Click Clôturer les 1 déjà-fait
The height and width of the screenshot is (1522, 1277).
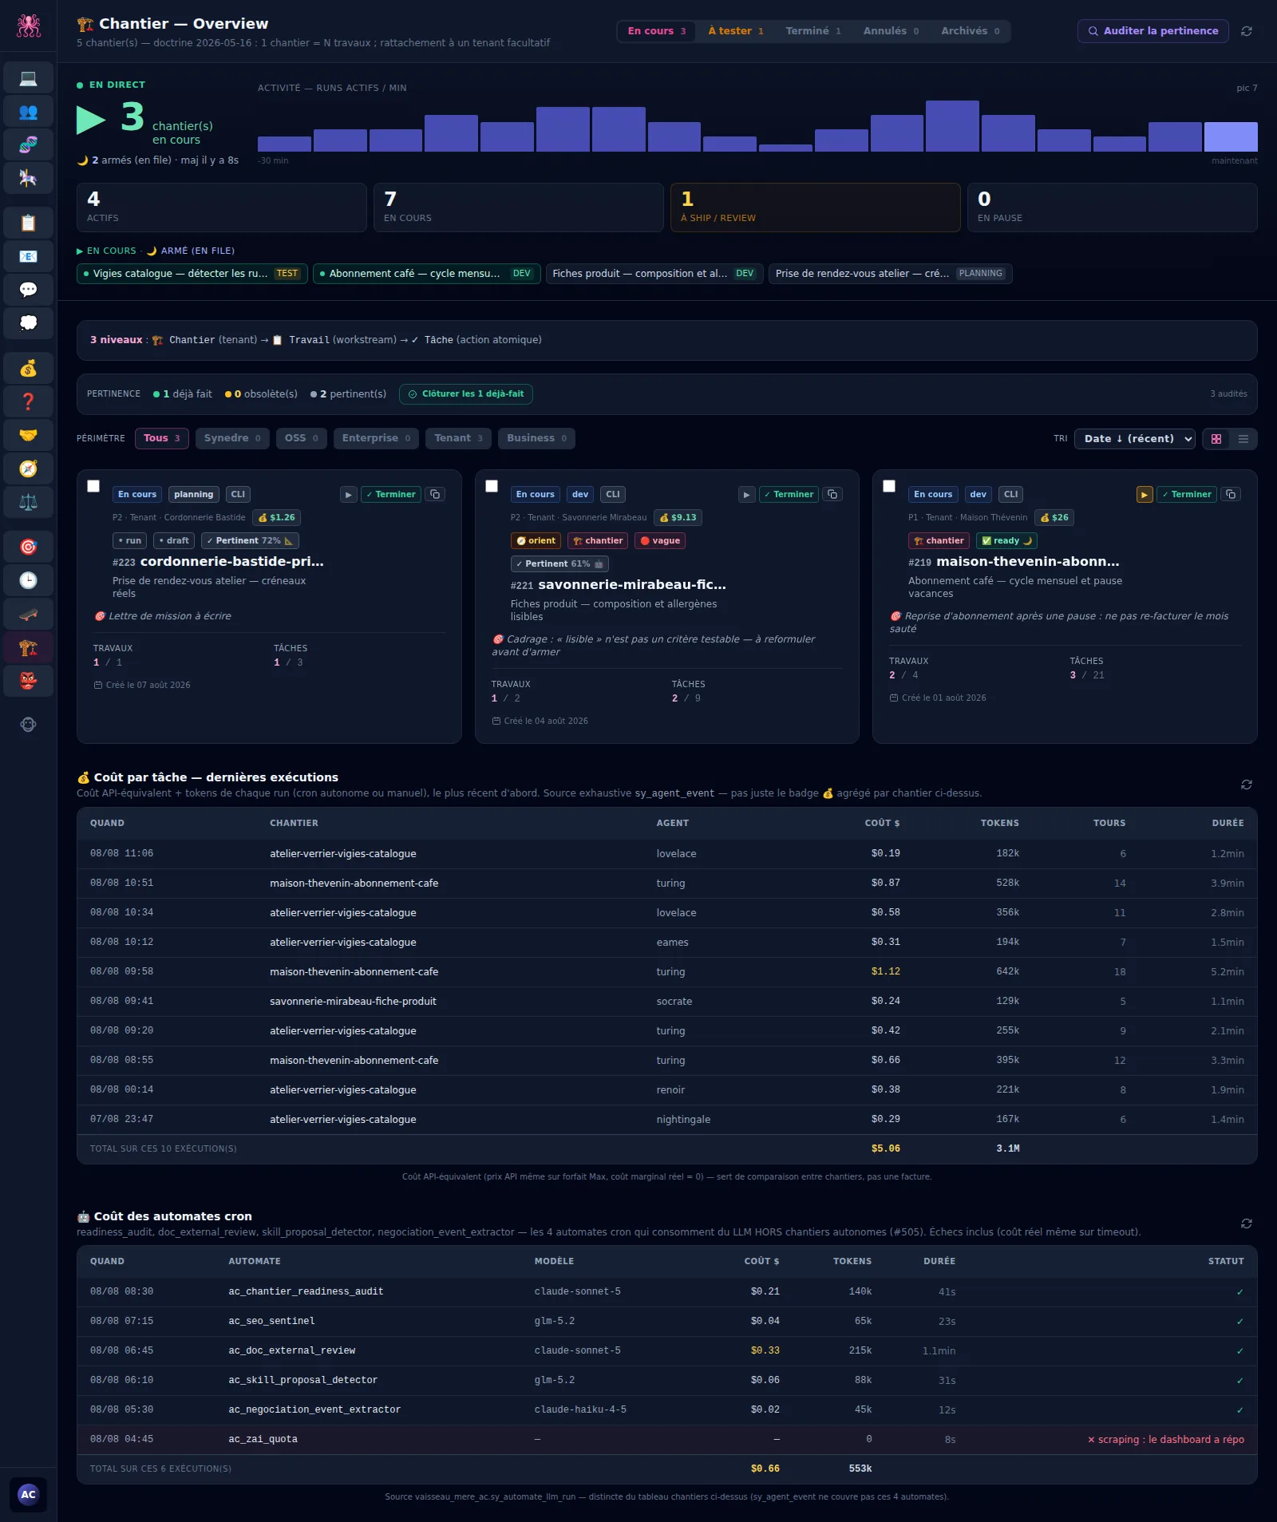466,394
